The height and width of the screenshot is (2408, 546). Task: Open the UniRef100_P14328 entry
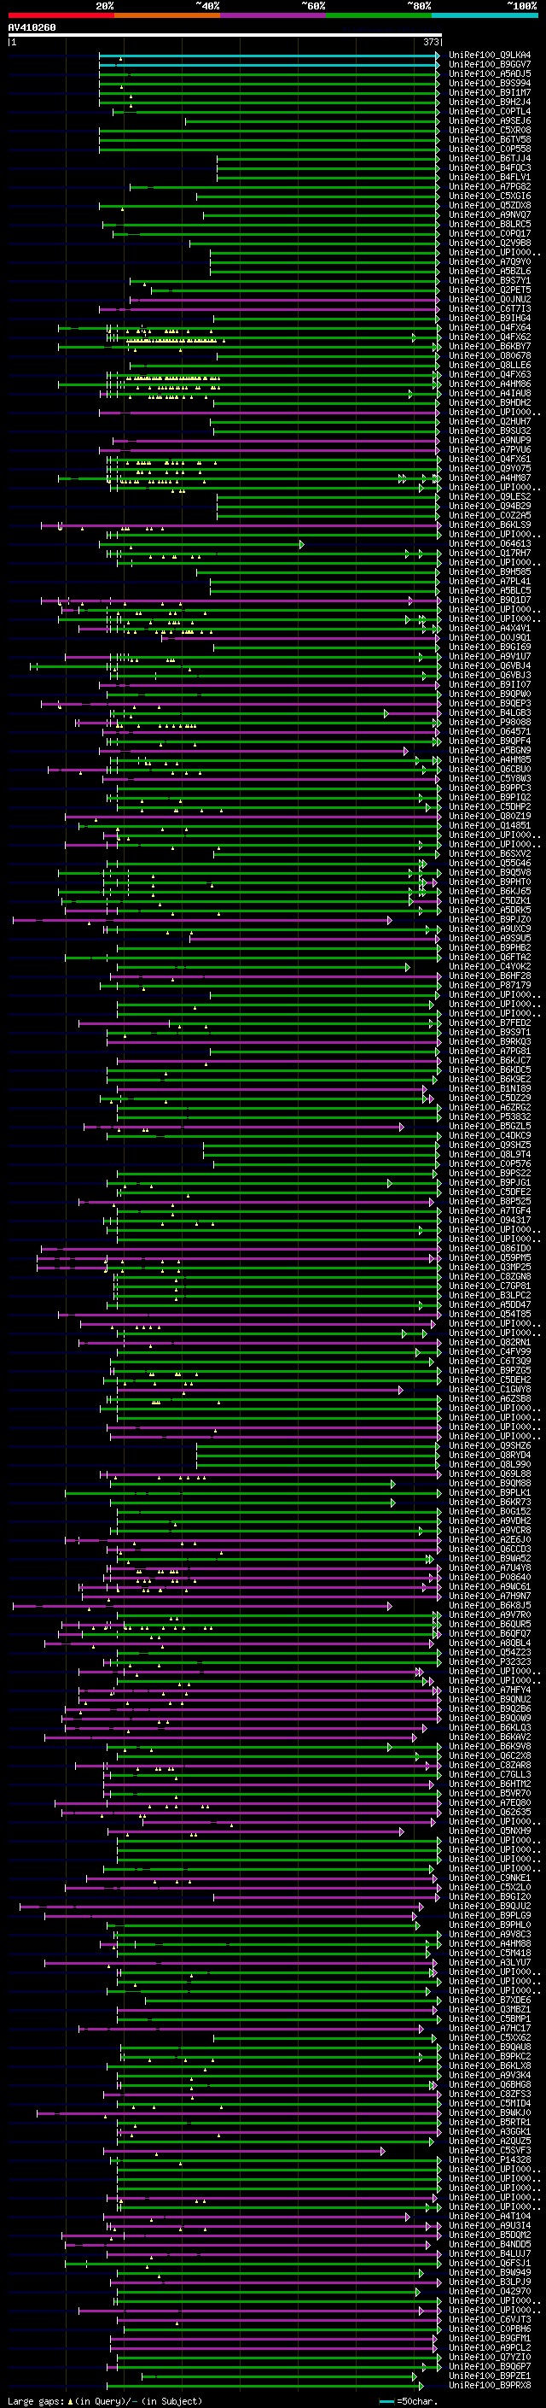point(490,2159)
